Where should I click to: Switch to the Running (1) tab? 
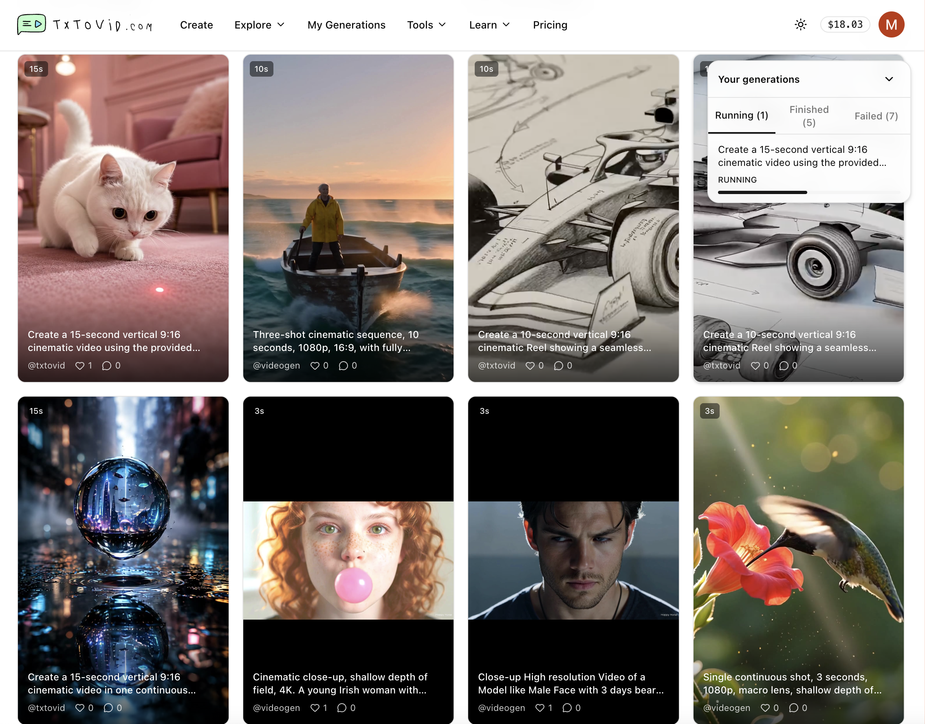click(x=742, y=116)
